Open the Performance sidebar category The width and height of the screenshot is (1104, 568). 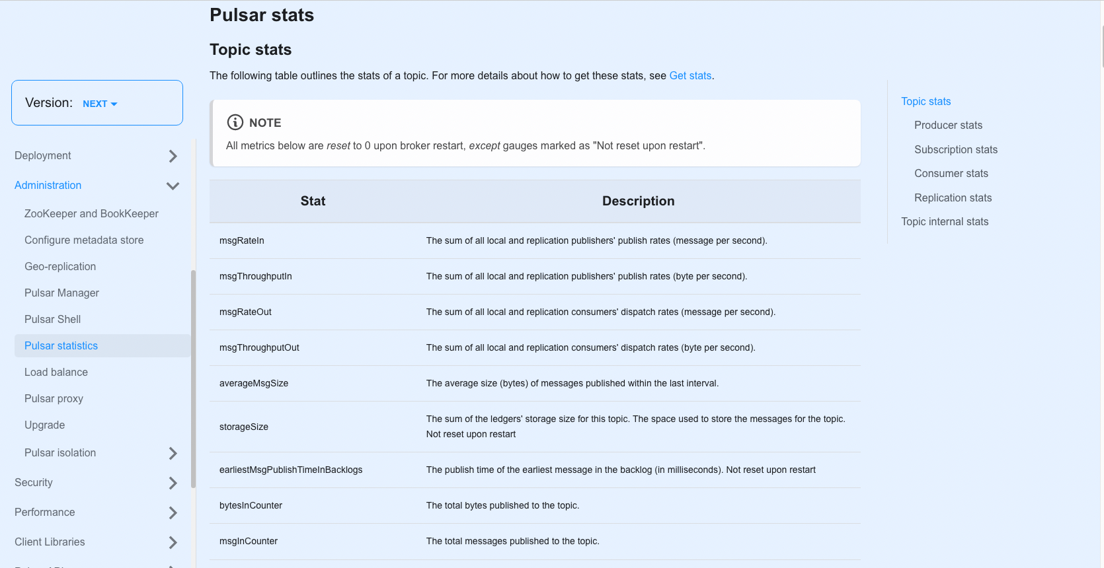(45, 513)
